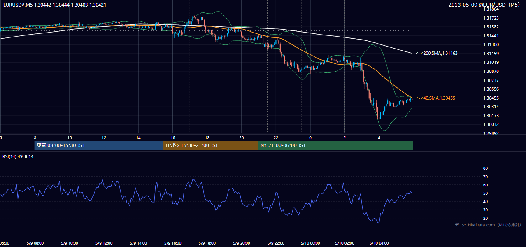Screen dimensions: 526x247
Task: Click price axis value 1.31441
Action: 491,36
